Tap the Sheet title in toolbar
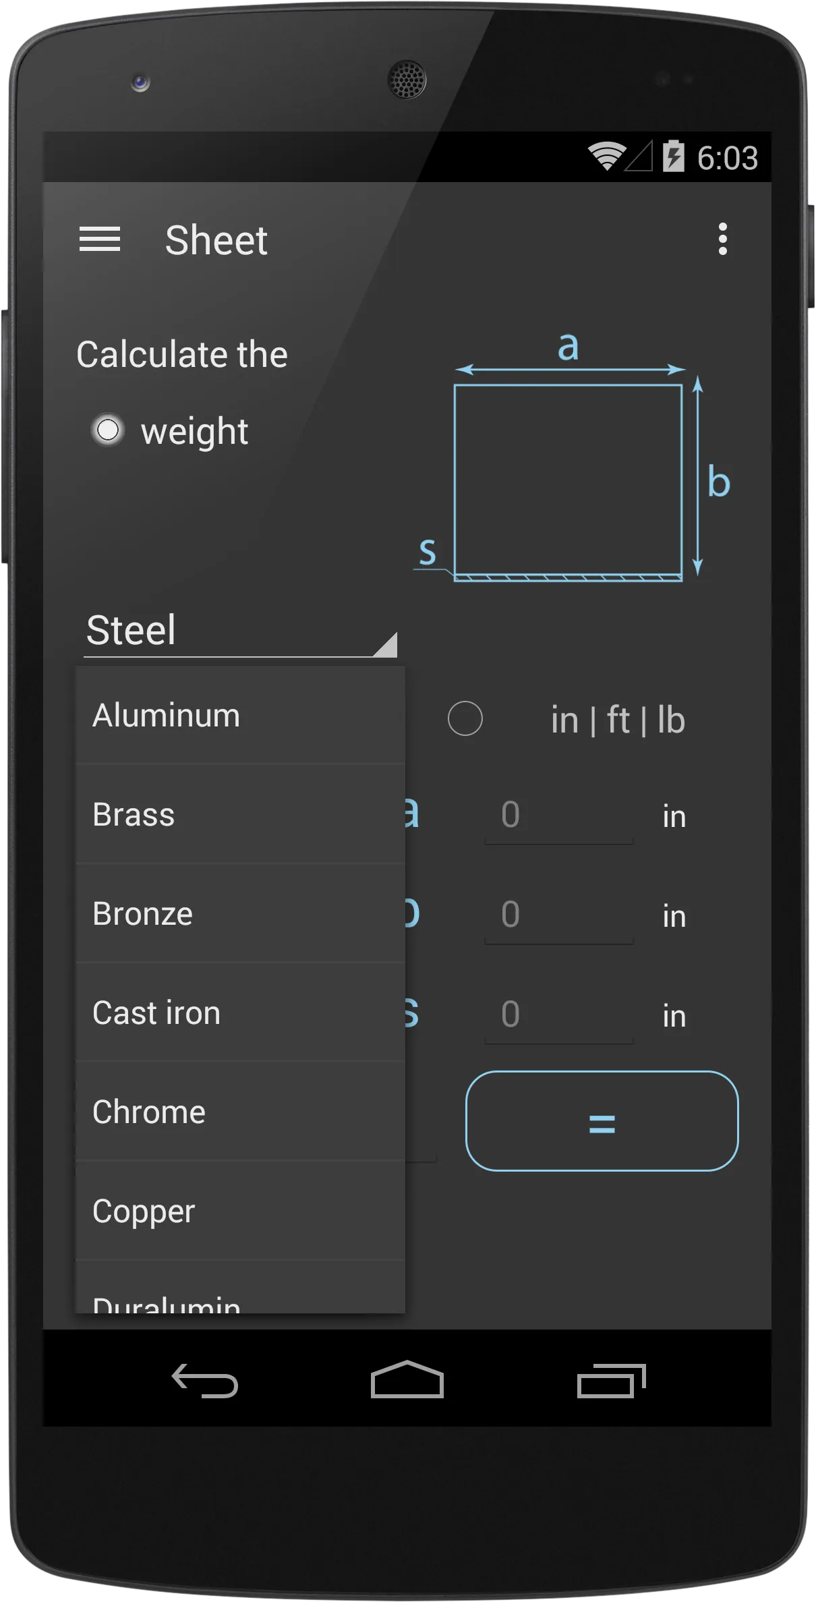This screenshot has width=816, height=1602. pos(216,240)
